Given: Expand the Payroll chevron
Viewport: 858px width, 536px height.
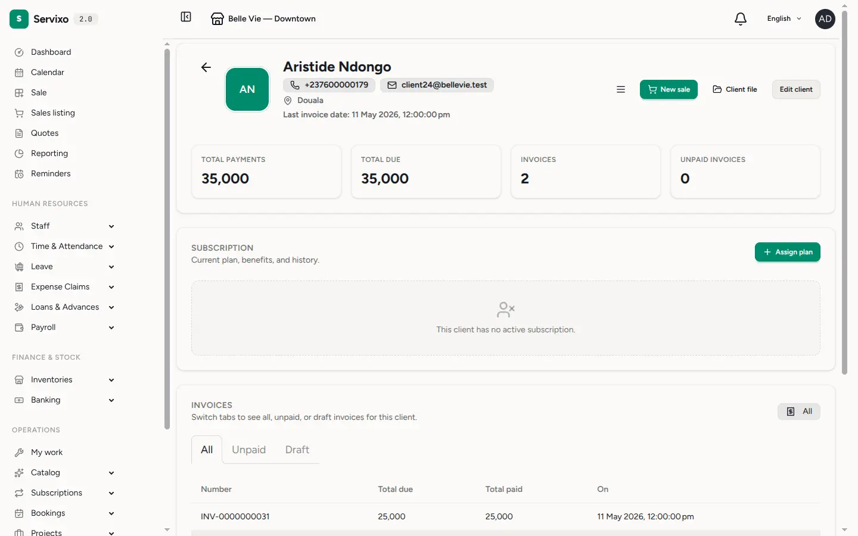Looking at the screenshot, I should click(x=111, y=328).
